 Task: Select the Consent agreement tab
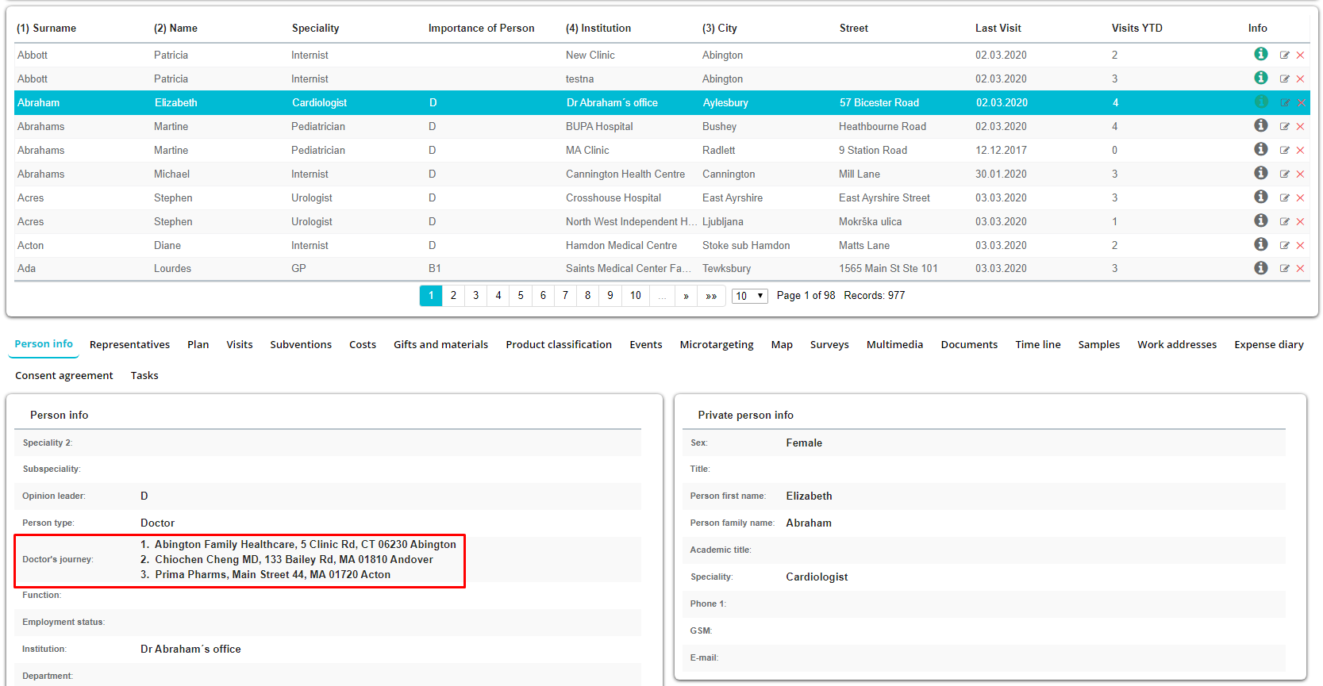tap(64, 375)
